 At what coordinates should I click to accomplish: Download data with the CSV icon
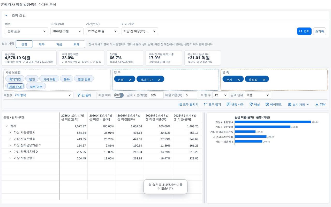tap(317, 105)
